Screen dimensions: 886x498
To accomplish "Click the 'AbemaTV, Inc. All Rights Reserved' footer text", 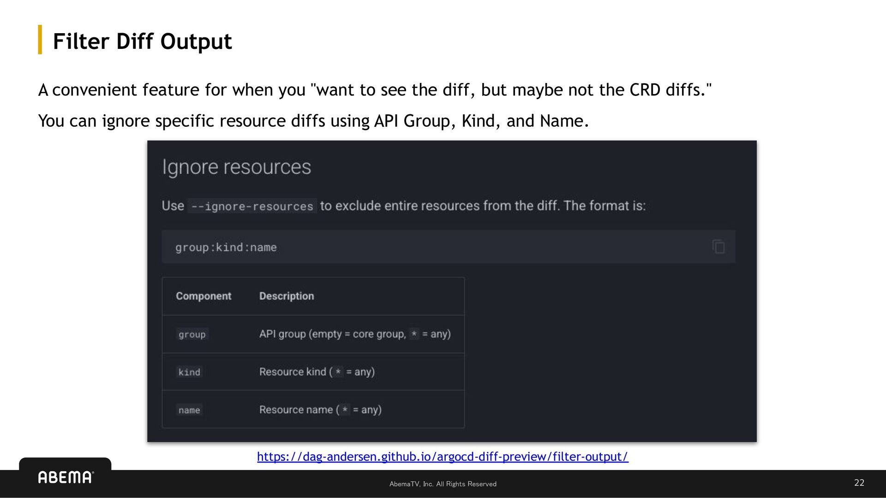I will click(443, 484).
